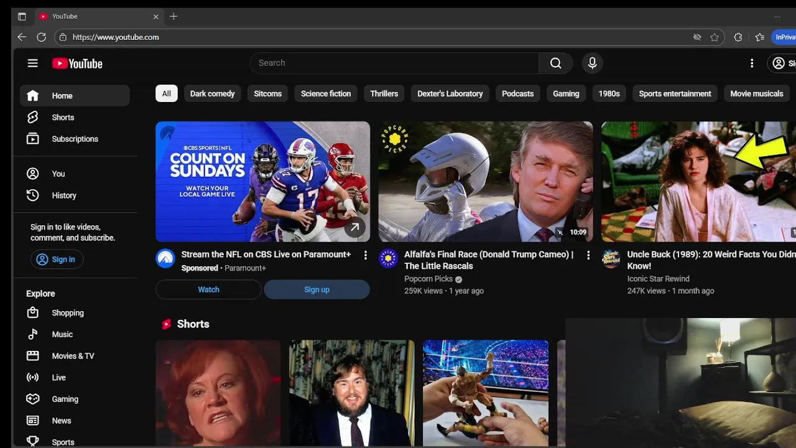Reload the page with refresh icon

pos(41,37)
